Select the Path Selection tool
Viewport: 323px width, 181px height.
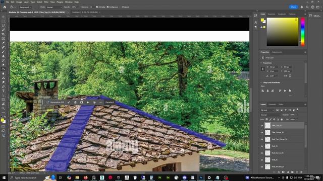point(3,95)
